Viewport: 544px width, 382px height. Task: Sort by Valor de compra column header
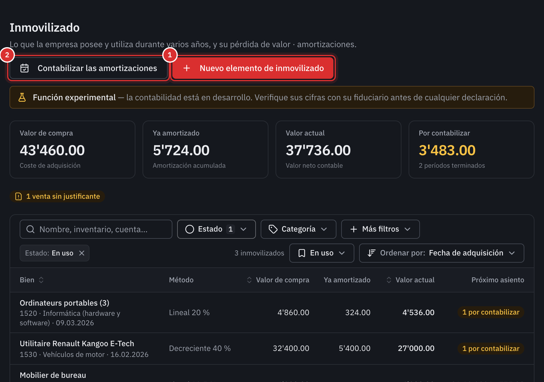pyautogui.click(x=278, y=280)
